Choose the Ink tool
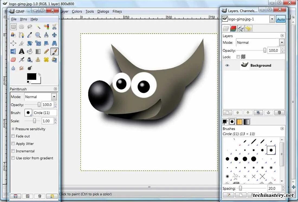Screen dimensions: 298x202 pos(30,60)
